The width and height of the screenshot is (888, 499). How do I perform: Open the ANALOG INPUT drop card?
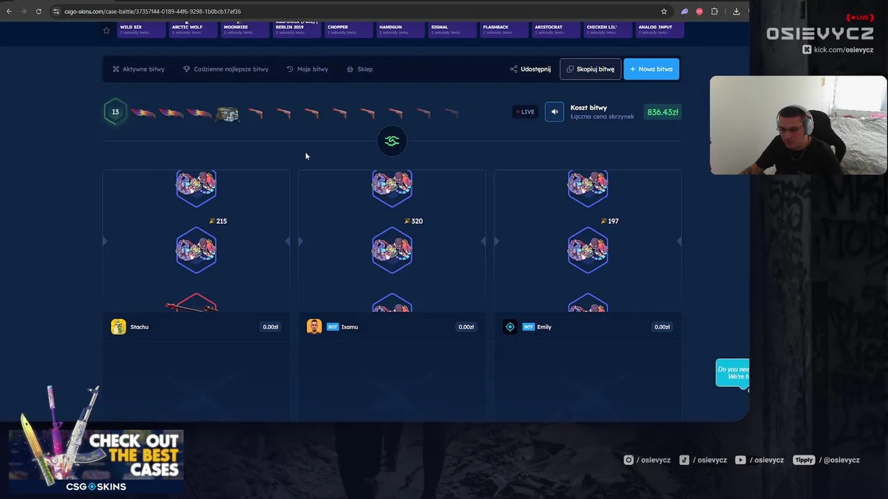click(660, 29)
